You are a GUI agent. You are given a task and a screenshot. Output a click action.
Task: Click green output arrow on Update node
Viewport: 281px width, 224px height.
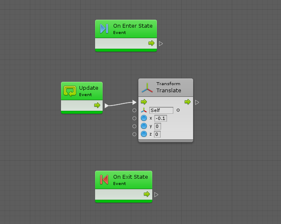(x=97, y=105)
